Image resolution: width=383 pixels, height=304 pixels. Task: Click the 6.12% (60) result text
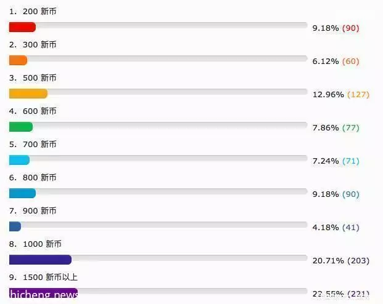336,61
